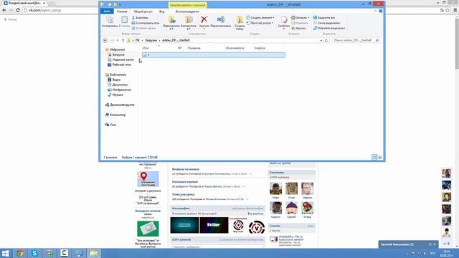Viewport: 459px width, 258px height.
Task: Sort by the Название (Title) column header
Action: pos(194,48)
